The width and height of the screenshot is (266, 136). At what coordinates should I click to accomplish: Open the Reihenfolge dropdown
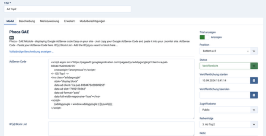click(x=229, y=124)
